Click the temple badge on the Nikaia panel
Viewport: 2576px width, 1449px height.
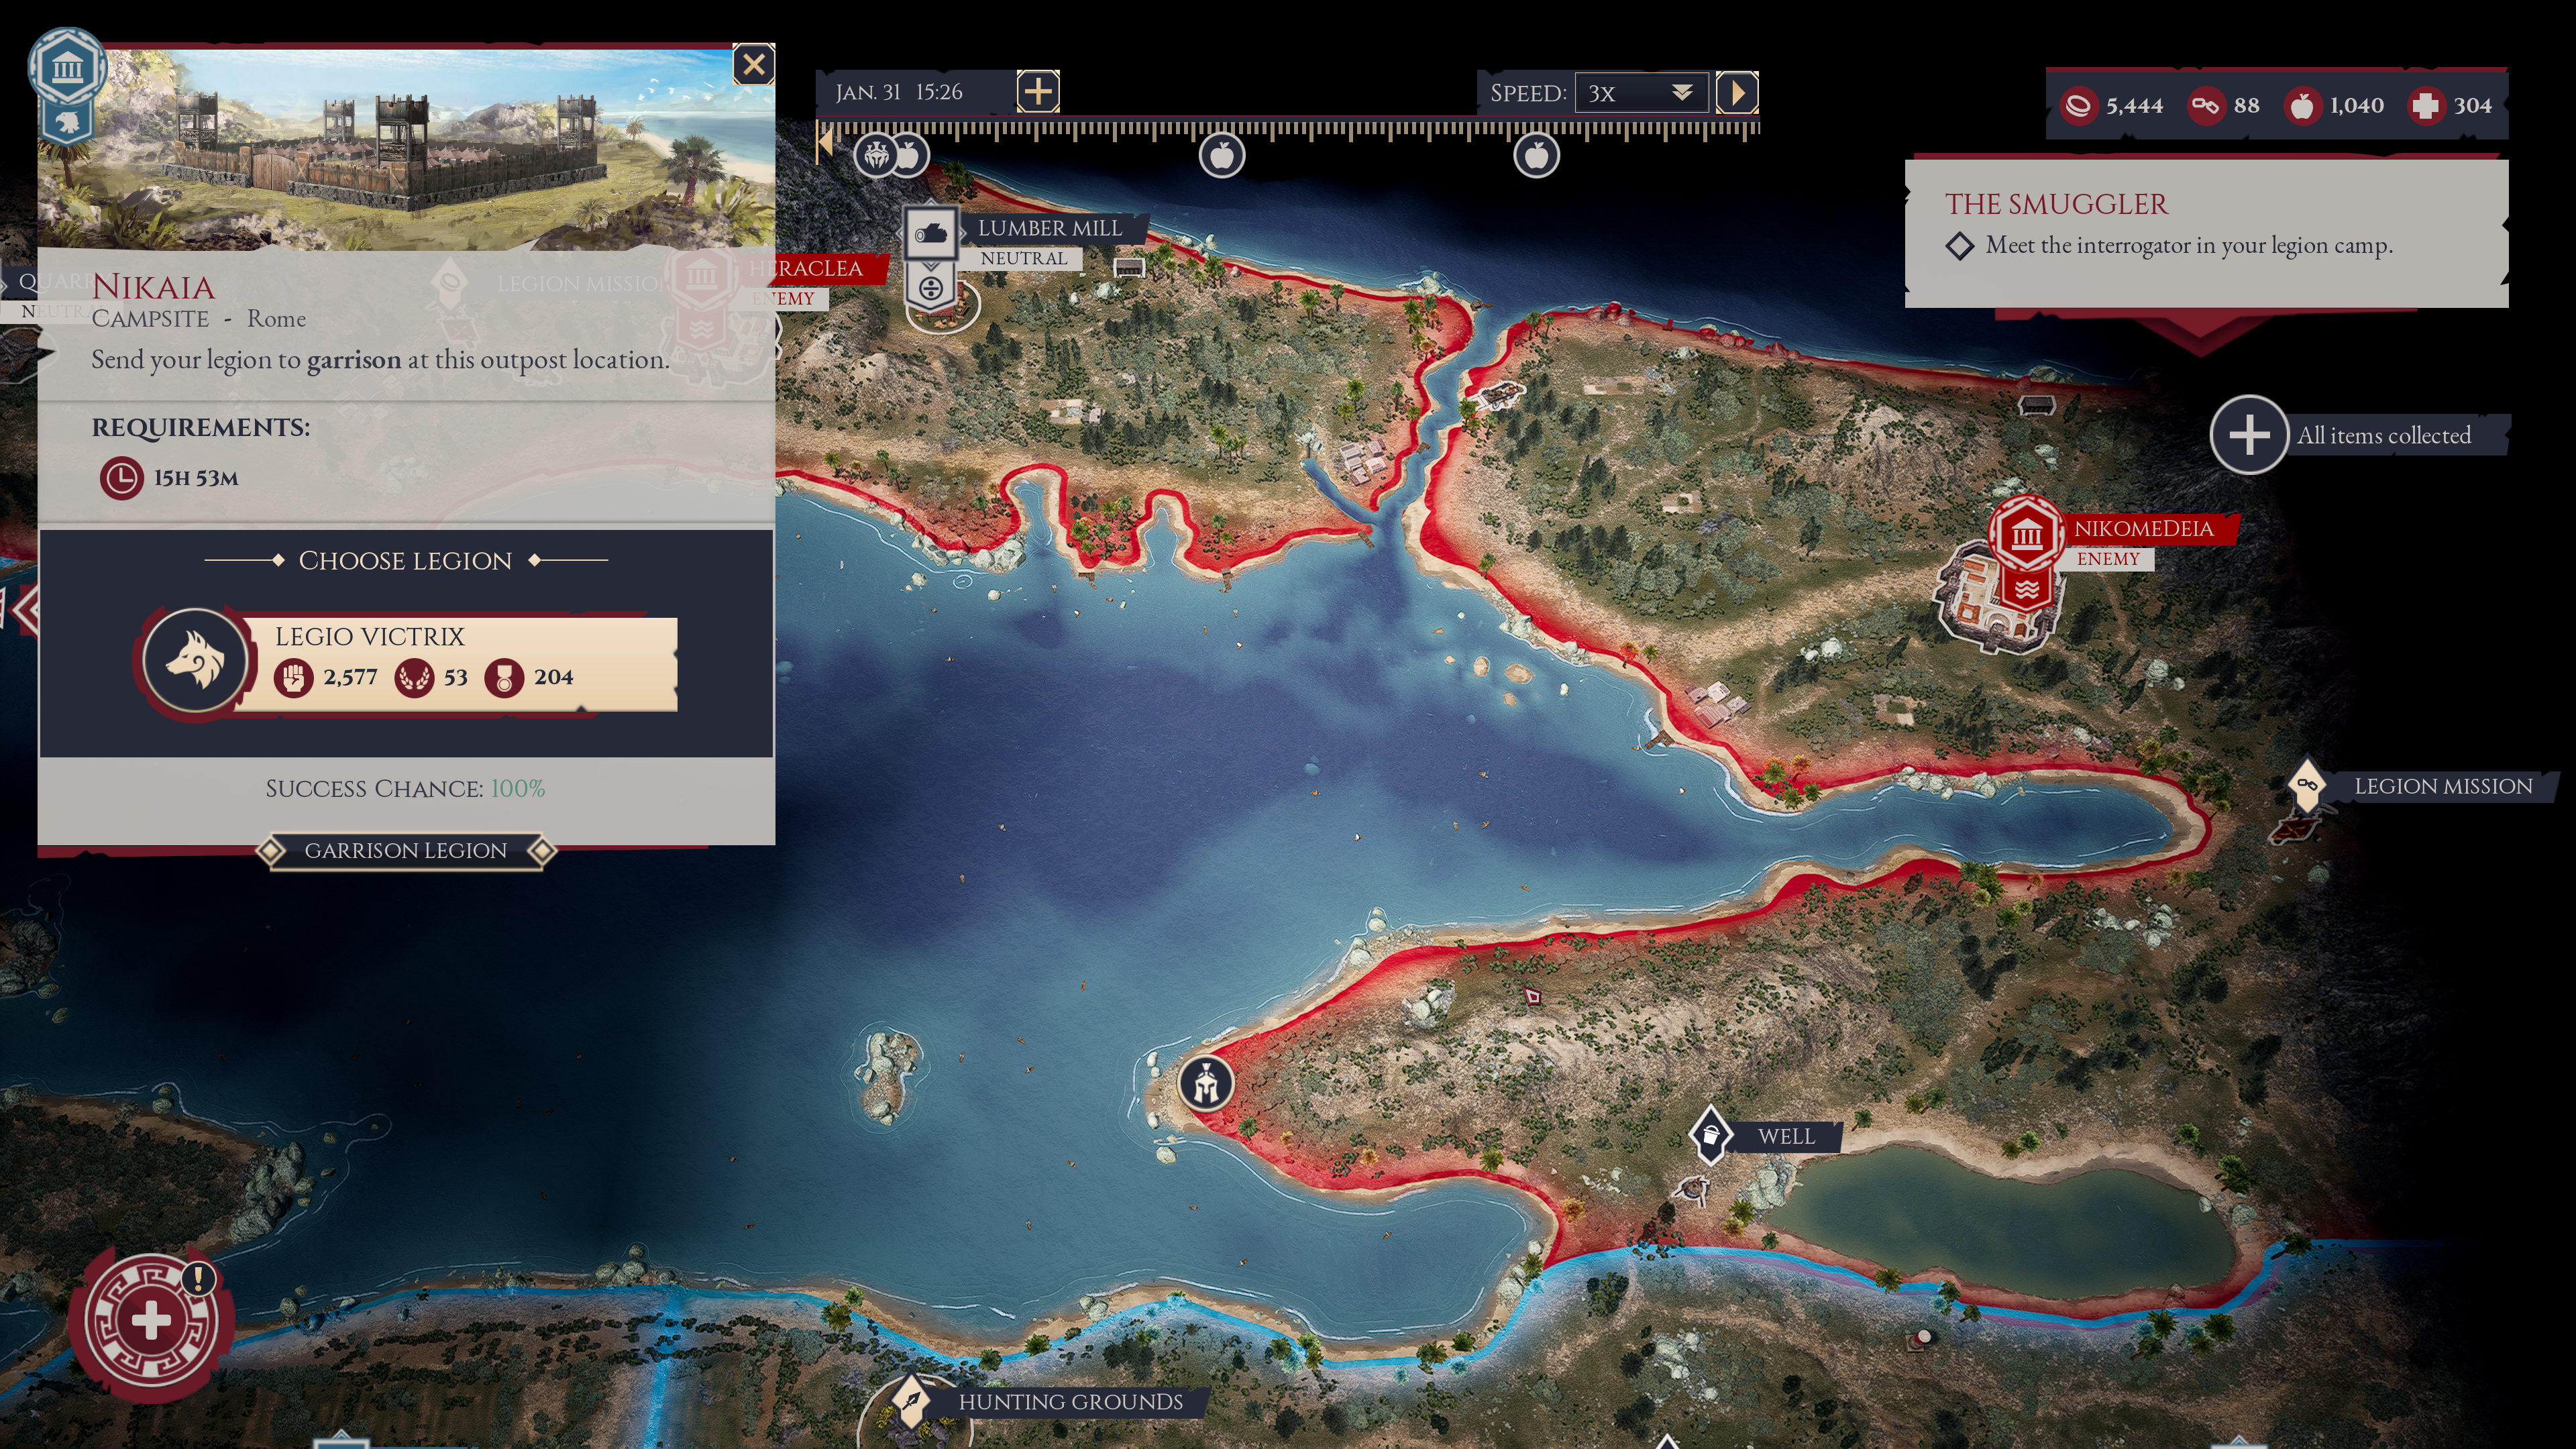[x=67, y=68]
